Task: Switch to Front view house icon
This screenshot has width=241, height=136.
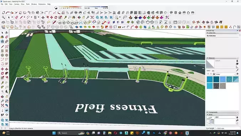Action: click(180, 13)
